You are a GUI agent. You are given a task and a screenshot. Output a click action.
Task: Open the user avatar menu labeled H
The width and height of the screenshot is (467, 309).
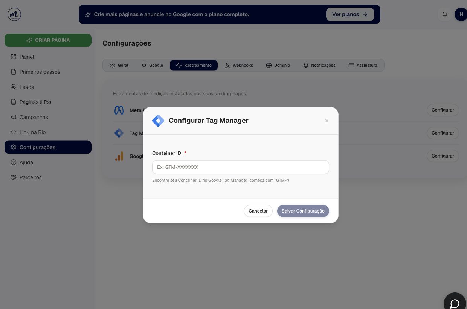[461, 14]
